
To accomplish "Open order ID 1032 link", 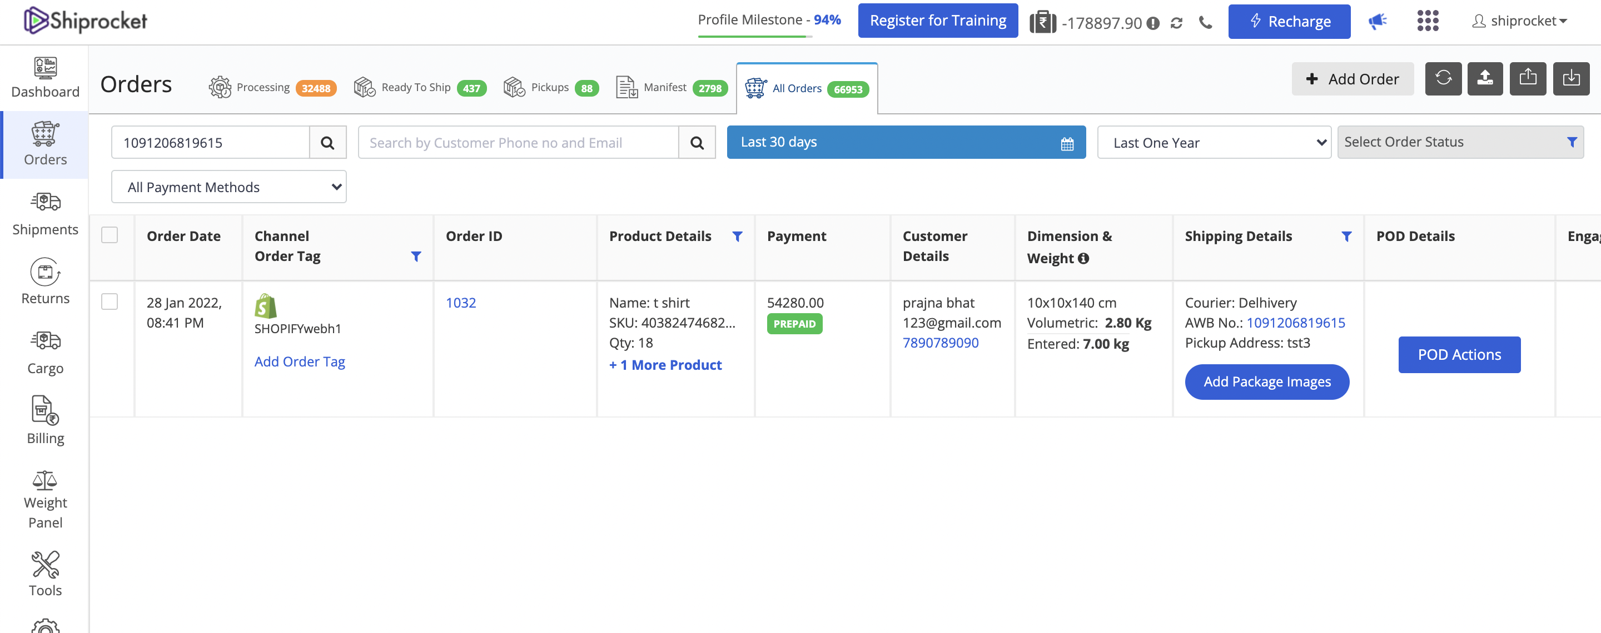I will tap(460, 303).
